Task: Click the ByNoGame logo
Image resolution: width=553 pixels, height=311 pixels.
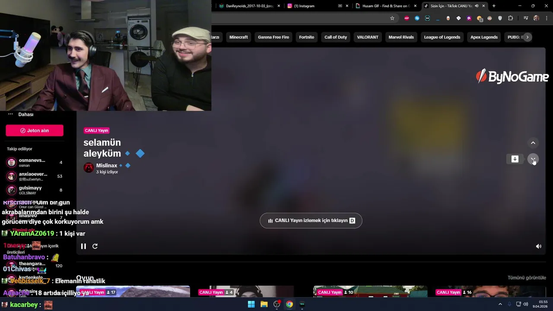Action: (512, 76)
